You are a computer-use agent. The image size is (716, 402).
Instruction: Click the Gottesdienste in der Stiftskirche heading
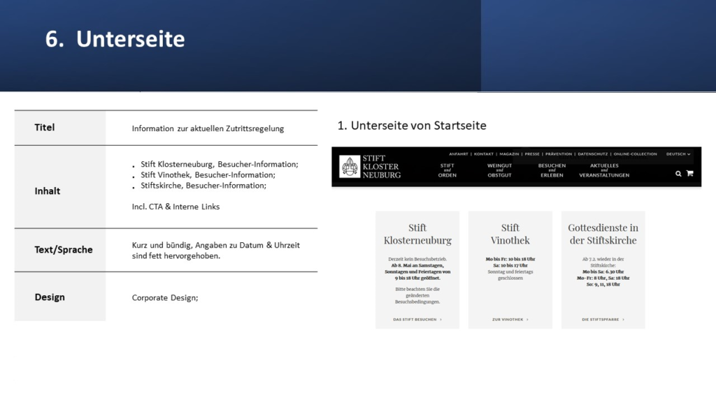coord(603,234)
